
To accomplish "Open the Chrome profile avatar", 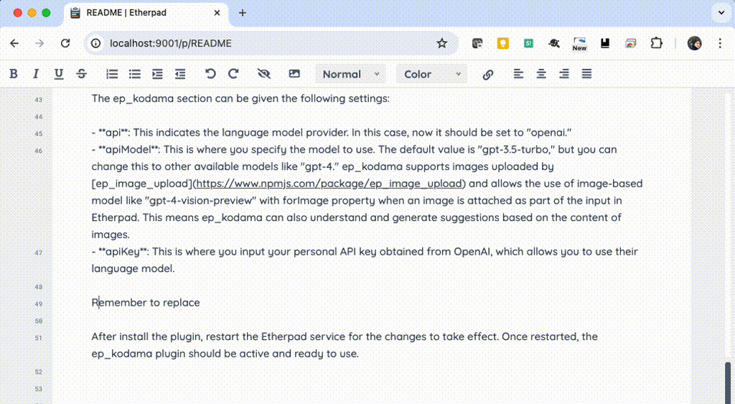I will pyautogui.click(x=694, y=43).
